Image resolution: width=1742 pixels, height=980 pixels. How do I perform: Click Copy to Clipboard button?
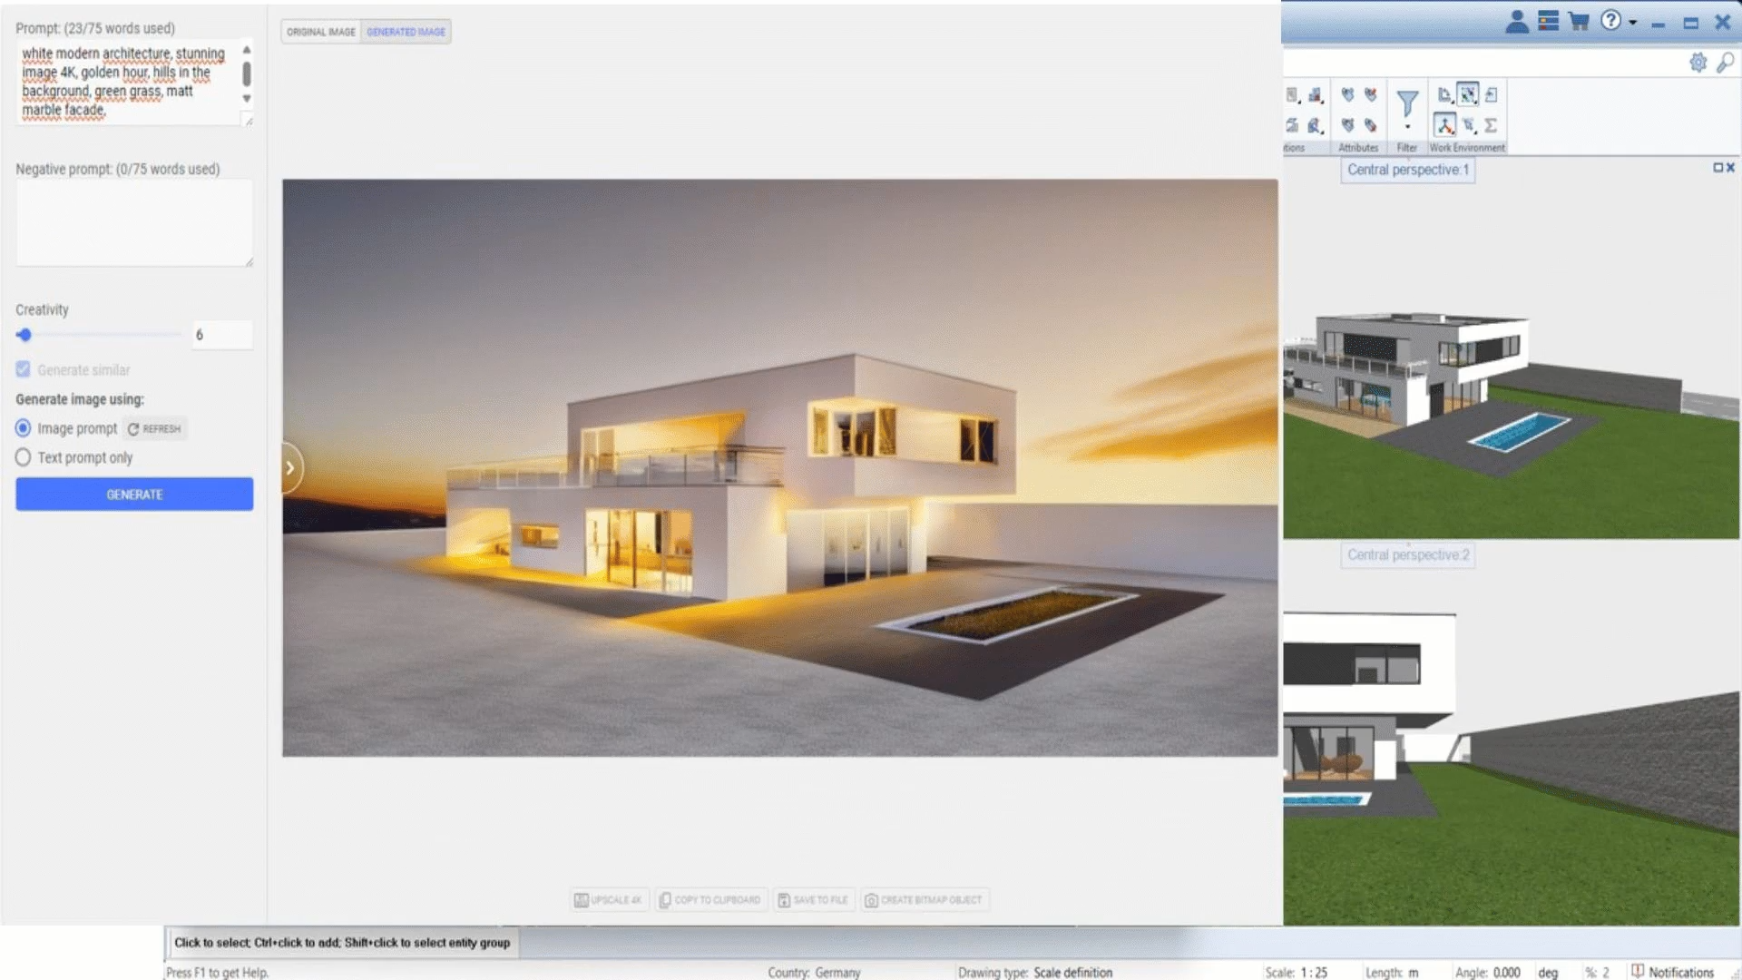pyautogui.click(x=710, y=900)
